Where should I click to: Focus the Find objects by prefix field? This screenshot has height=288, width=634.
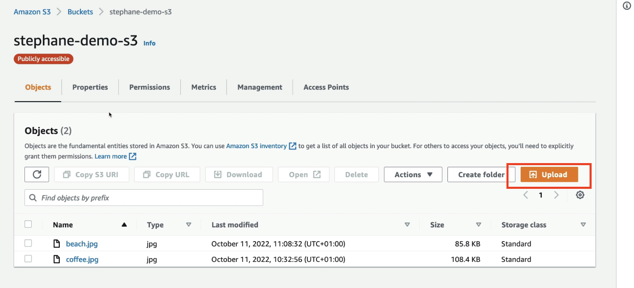[x=144, y=198]
